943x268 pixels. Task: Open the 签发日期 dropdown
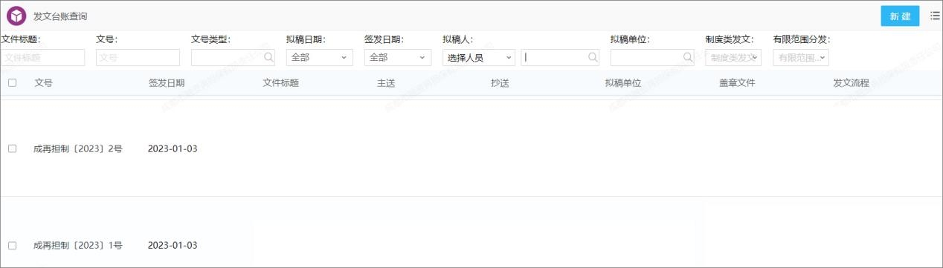[x=398, y=57]
